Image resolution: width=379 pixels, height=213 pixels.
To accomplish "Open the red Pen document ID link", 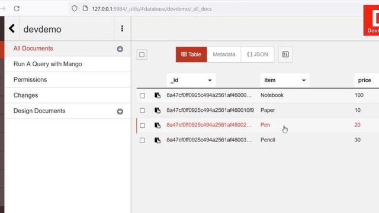I will (x=209, y=125).
